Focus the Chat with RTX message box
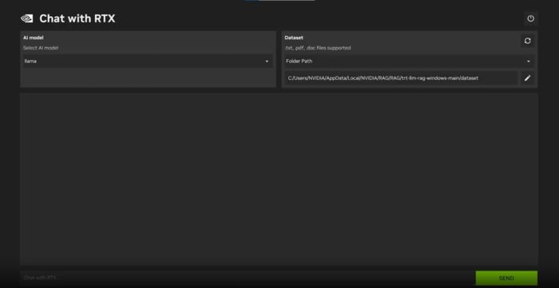Screen dimensions: 559x288 point(248,278)
